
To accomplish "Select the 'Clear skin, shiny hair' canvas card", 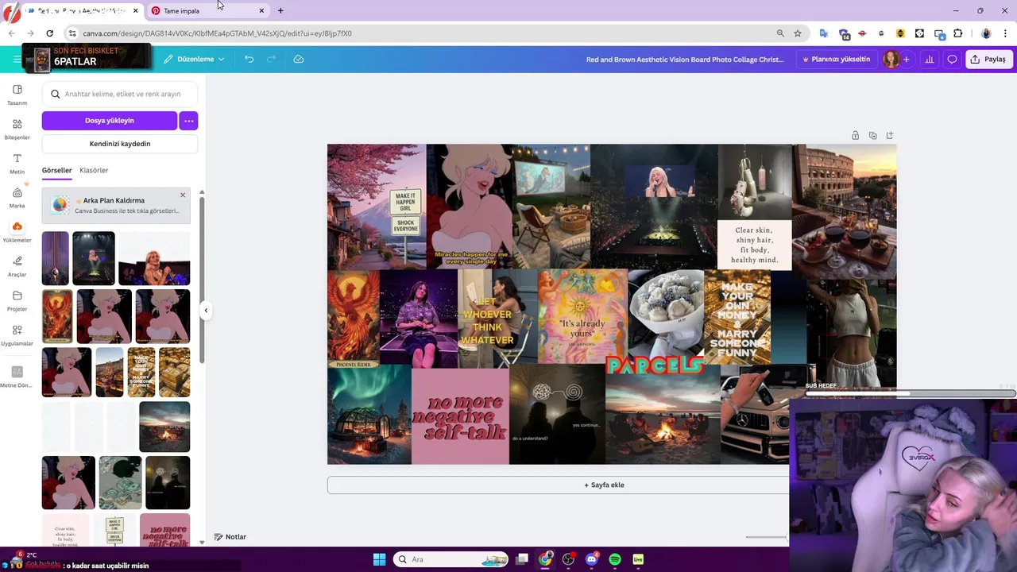I will pos(754,245).
